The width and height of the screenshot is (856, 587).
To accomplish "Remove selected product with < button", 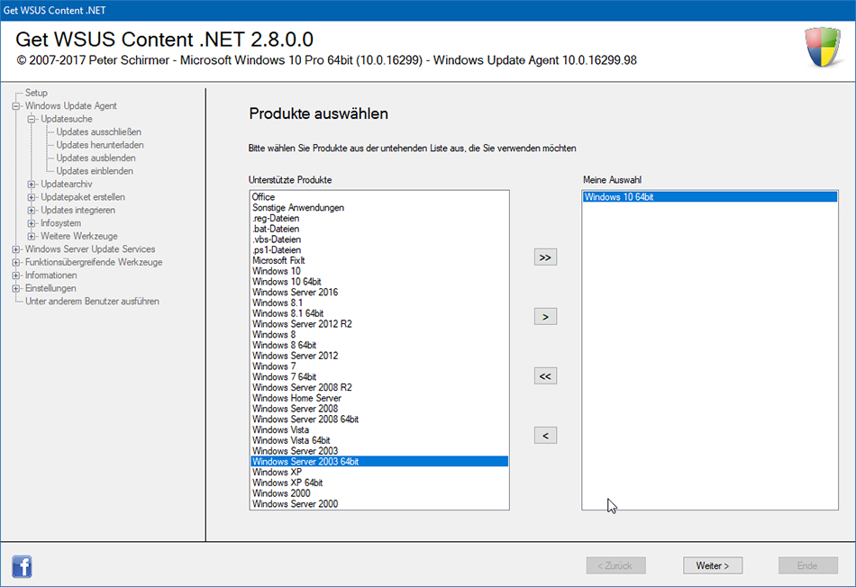I will click(x=545, y=436).
